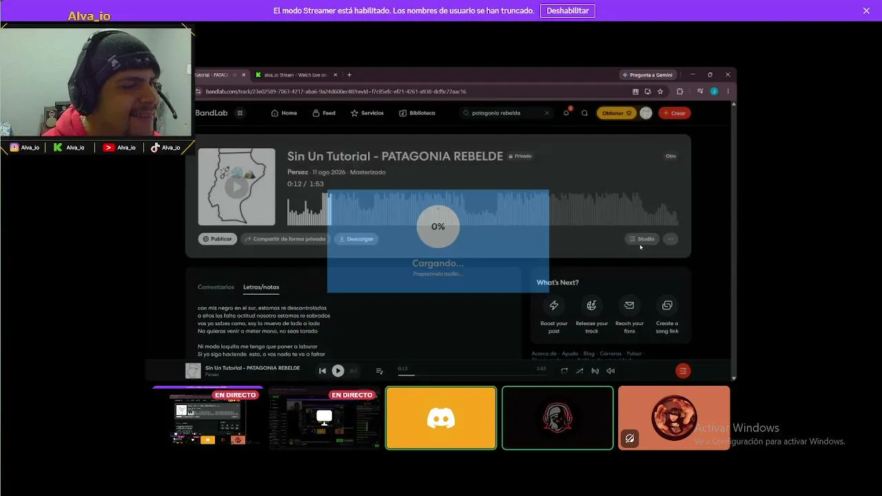The height and width of the screenshot is (496, 882).
Task: Clear the search field text
Action: (547, 113)
